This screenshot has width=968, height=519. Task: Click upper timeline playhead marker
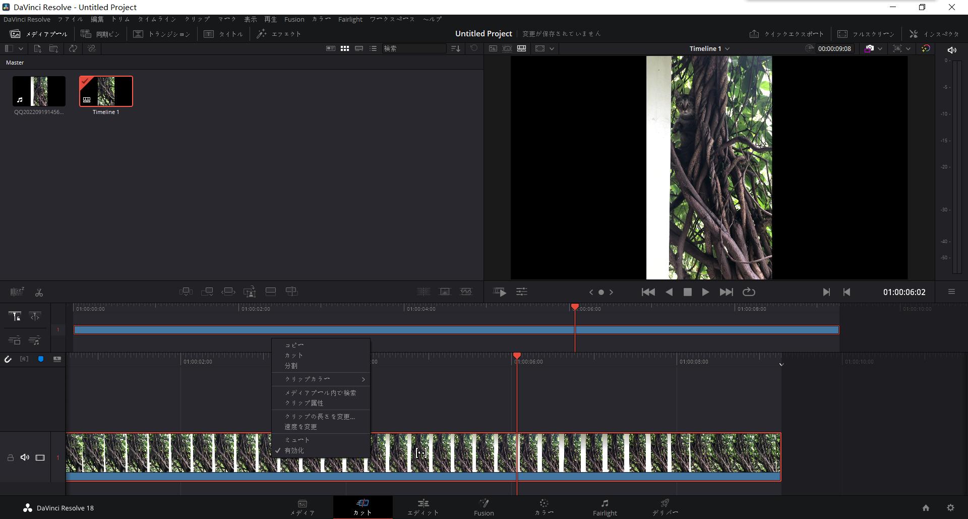[575, 307]
